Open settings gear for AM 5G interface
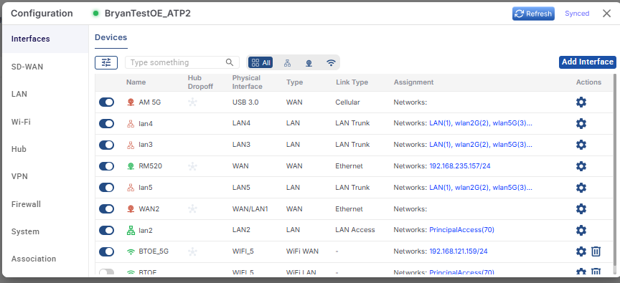The image size is (620, 283). coord(581,102)
